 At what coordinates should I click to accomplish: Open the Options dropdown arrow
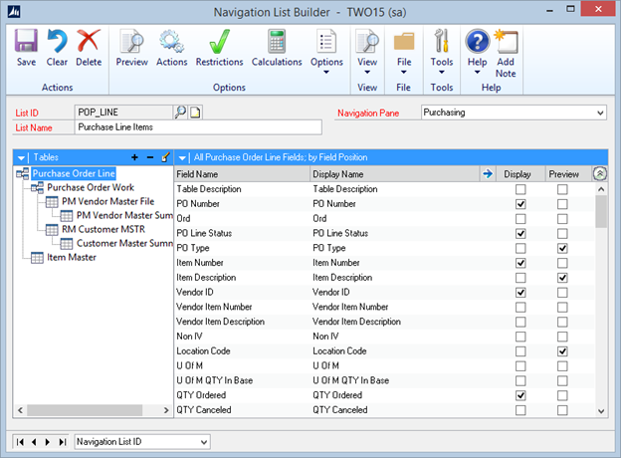(326, 72)
